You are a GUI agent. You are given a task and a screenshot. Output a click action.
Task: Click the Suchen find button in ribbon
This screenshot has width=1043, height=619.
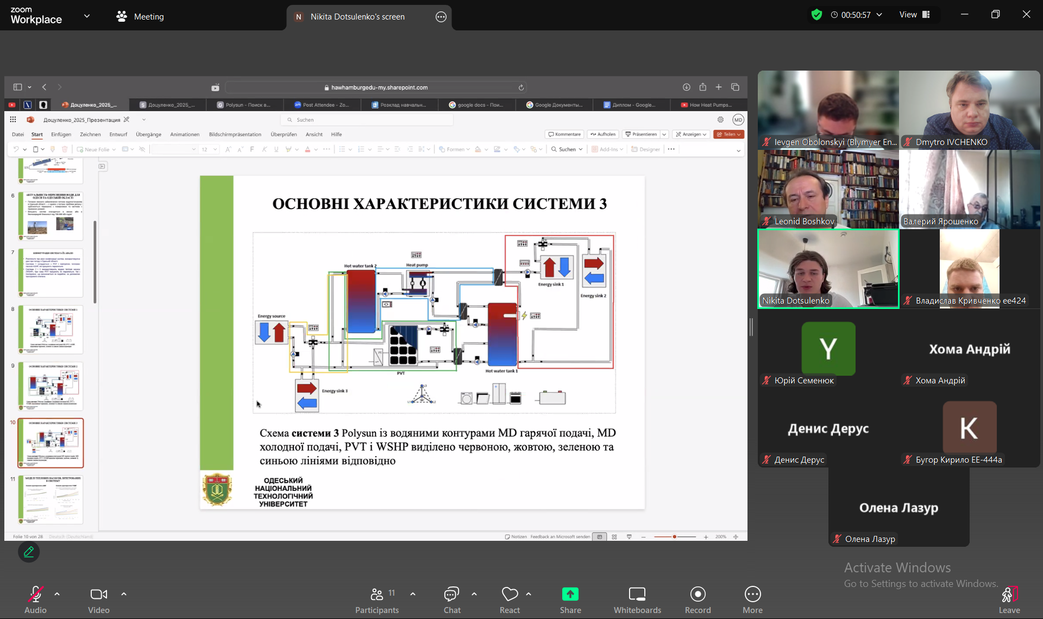pyautogui.click(x=567, y=149)
